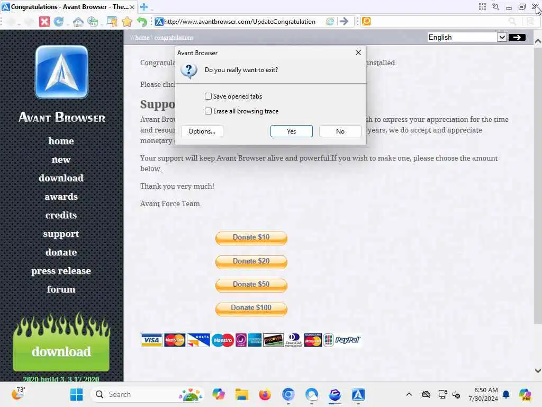The width and height of the screenshot is (542, 407).
Task: Open a new tab with plus icon
Action: (x=144, y=6)
